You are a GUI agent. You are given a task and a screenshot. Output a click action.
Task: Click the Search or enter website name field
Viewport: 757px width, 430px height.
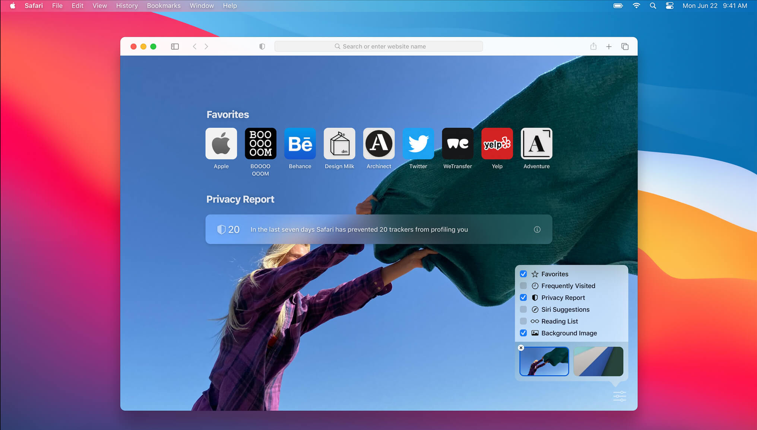click(378, 47)
